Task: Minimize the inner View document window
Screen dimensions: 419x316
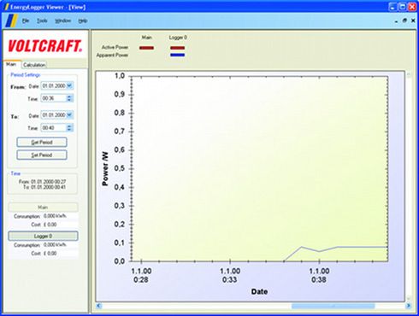Action: 396,20
